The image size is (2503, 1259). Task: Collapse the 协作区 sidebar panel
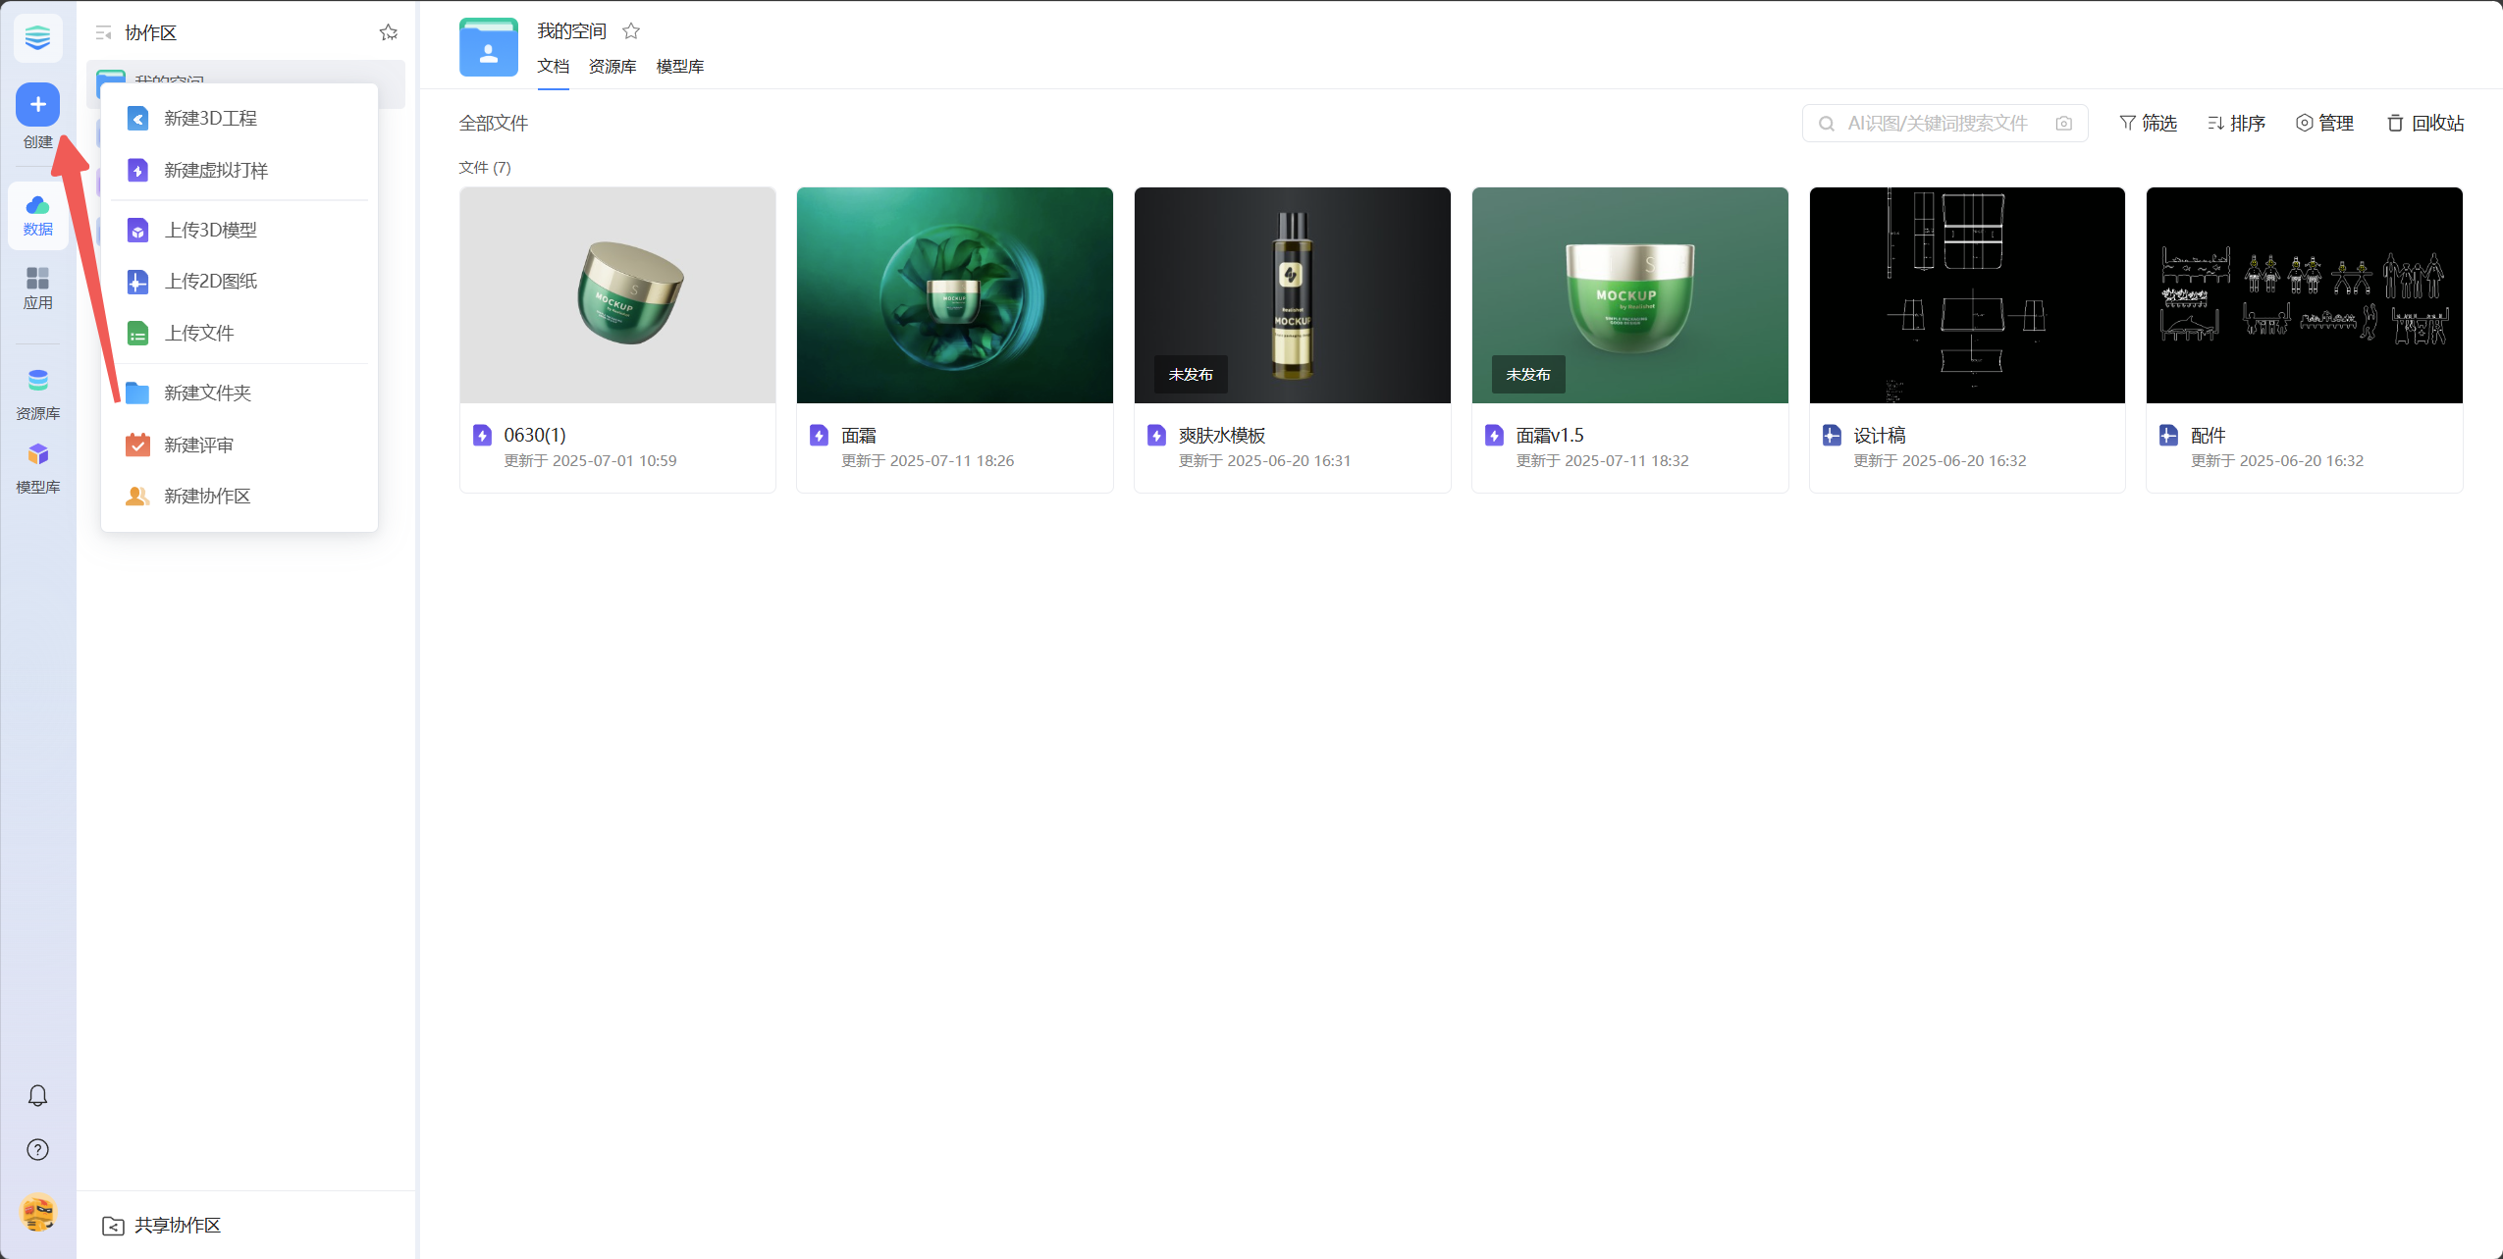pyautogui.click(x=103, y=33)
